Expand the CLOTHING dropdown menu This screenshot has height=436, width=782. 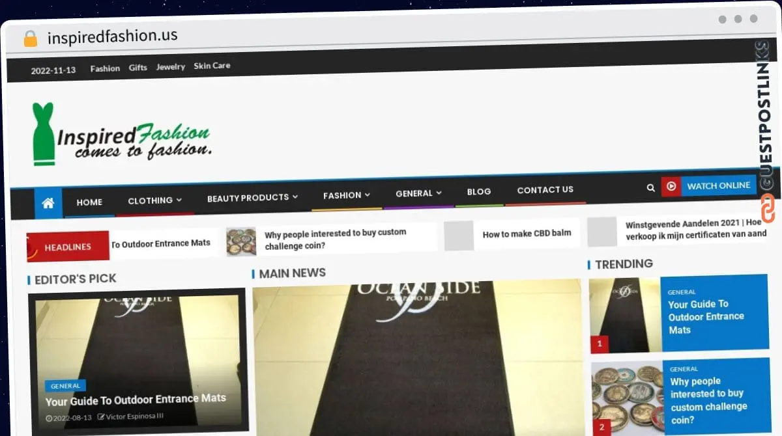155,200
